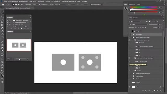Select the Gradient tool
Viewport: 167px width, 94px height.
pos(2,45)
